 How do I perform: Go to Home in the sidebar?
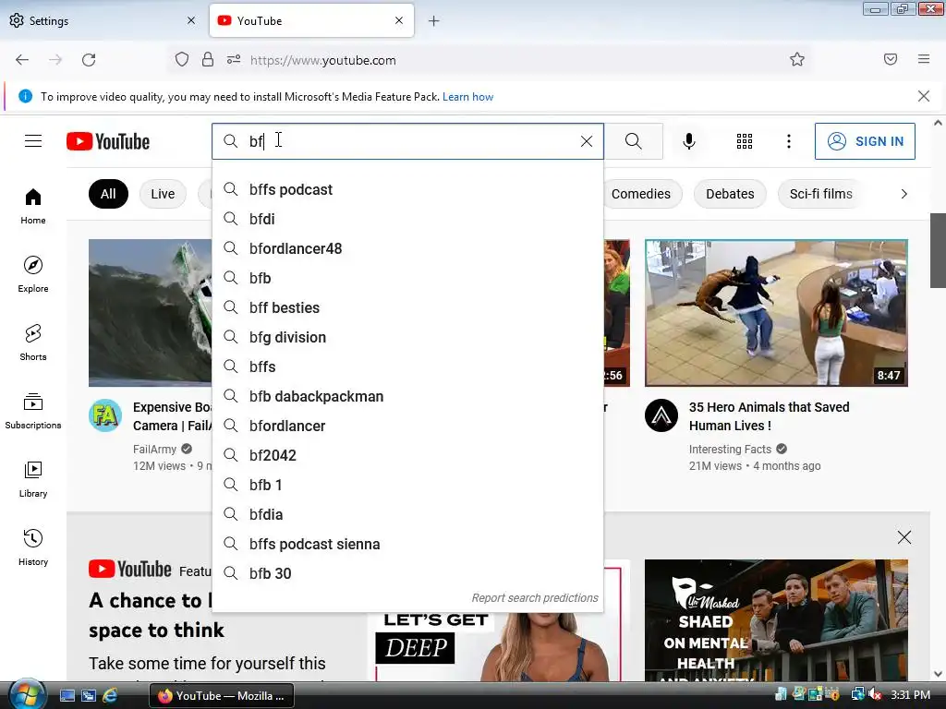pyautogui.click(x=33, y=206)
